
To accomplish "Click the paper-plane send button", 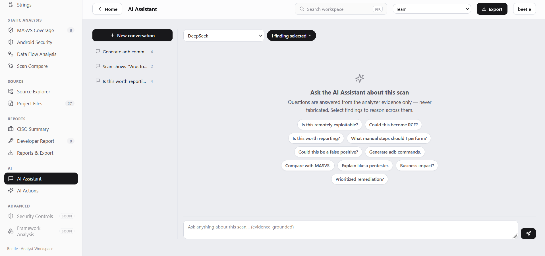I will click(x=528, y=234).
